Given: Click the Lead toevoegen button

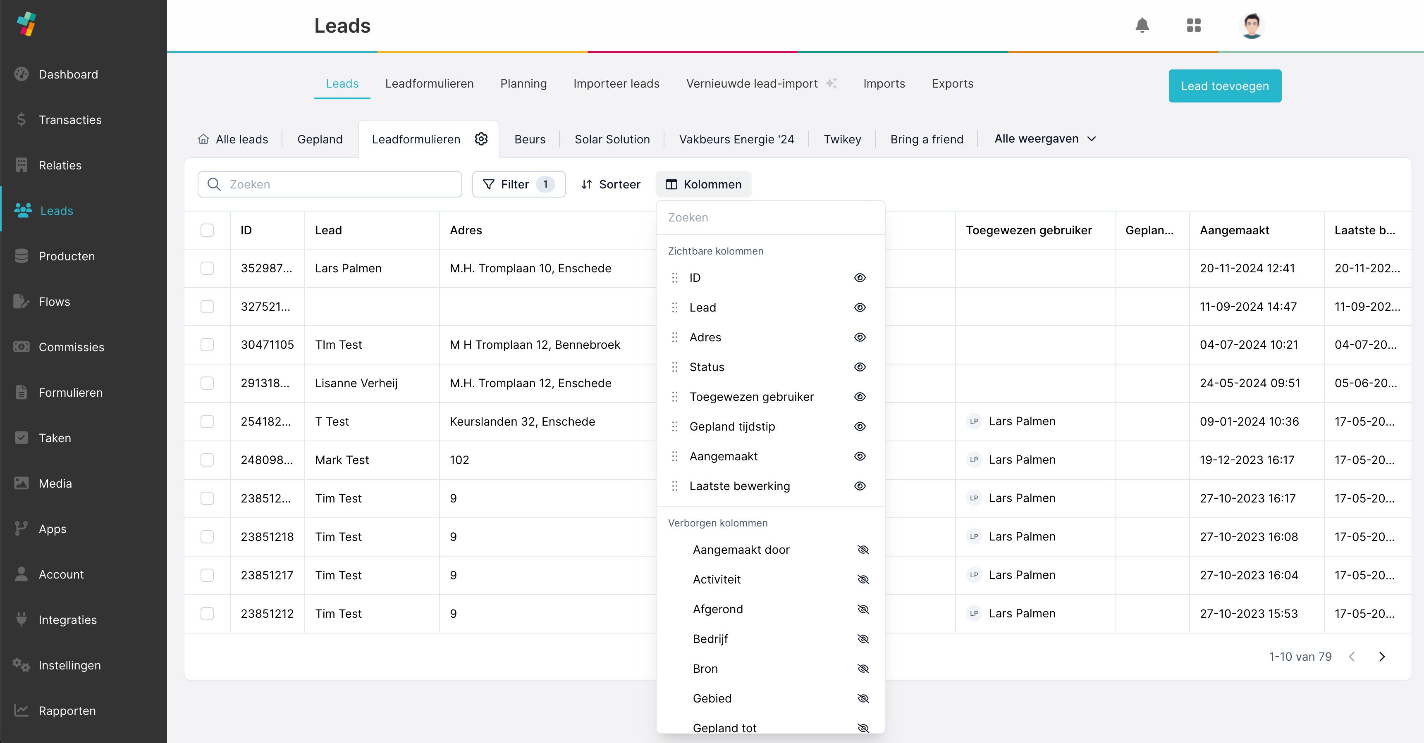Looking at the screenshot, I should click(x=1224, y=86).
